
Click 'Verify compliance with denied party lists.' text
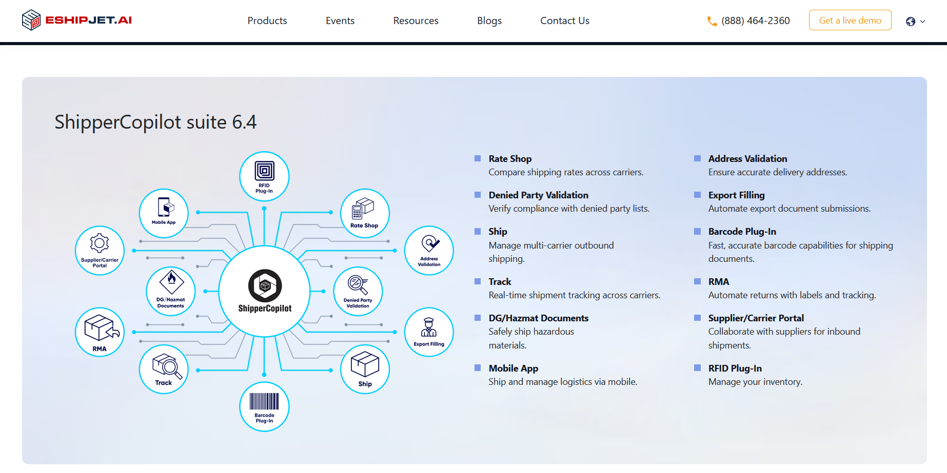pyautogui.click(x=569, y=209)
